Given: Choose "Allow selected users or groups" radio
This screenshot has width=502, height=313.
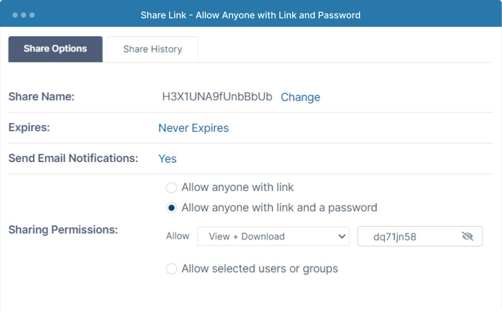Looking at the screenshot, I should (171, 269).
